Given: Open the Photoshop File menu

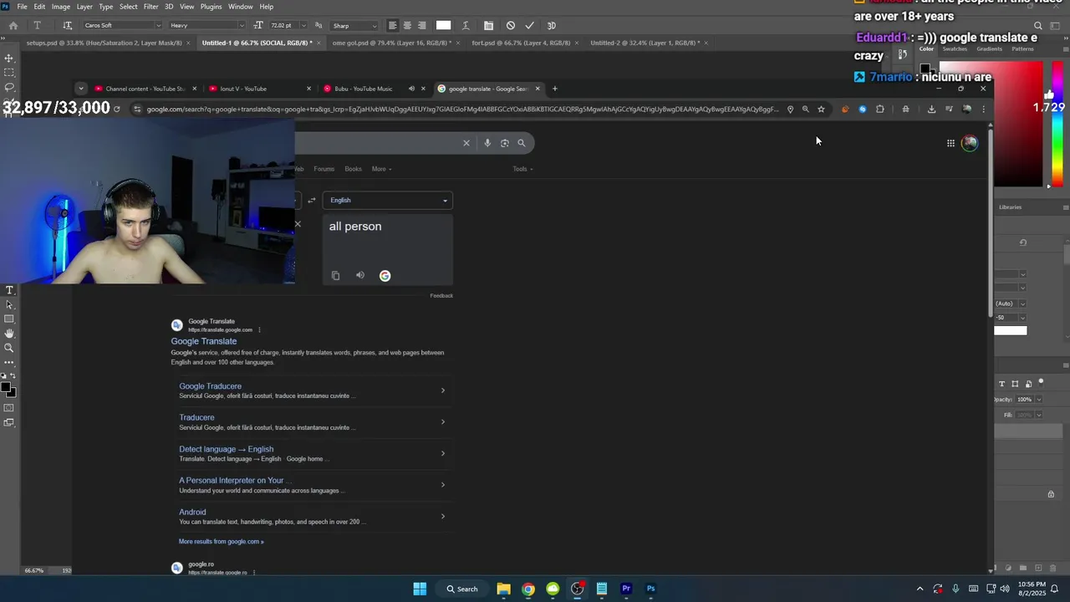Looking at the screenshot, I should click(x=22, y=7).
